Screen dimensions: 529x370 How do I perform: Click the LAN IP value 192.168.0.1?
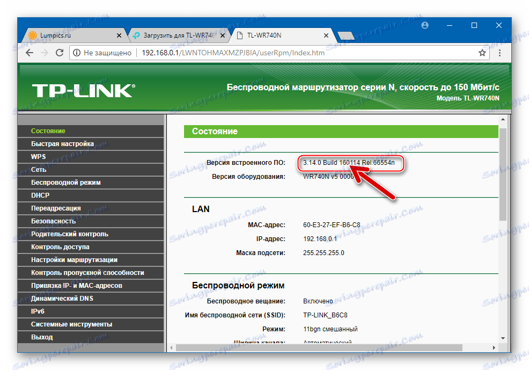tap(320, 239)
